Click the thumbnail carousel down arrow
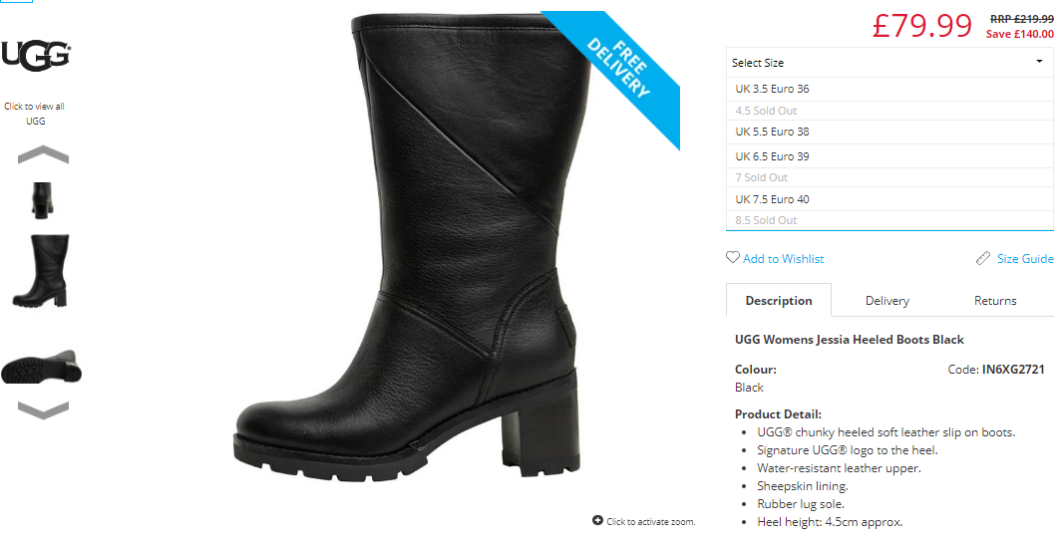This screenshot has width=1055, height=542. (x=43, y=409)
